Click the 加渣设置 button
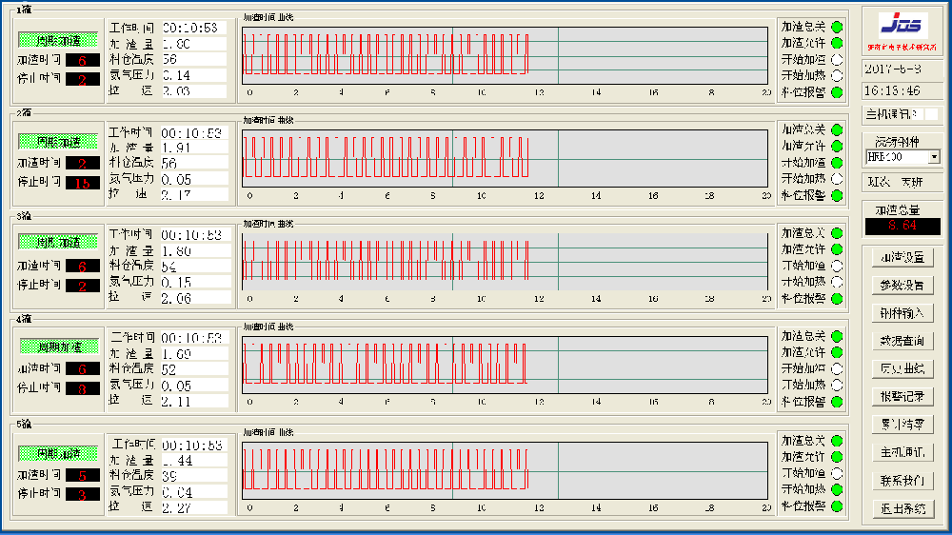 click(x=902, y=257)
